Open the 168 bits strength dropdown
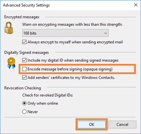Image resolution: width=141 pixels, height=134 pixels. click(65, 33)
